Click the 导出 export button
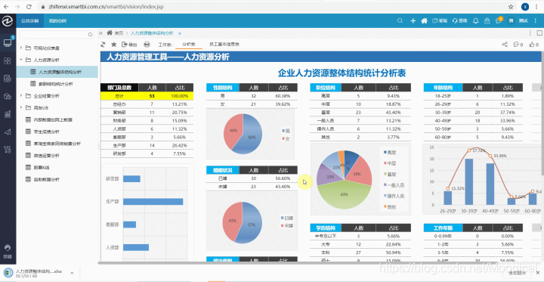Screen dimensions: 544x282 click(x=129, y=45)
